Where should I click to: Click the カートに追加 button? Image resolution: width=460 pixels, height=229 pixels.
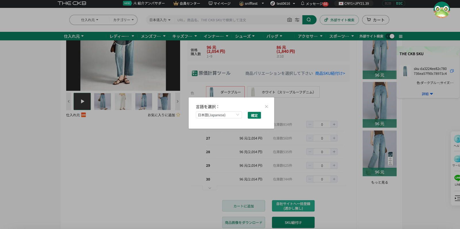(244, 206)
